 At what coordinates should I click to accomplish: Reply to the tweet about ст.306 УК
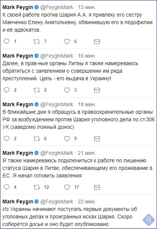click(x=6, y=139)
